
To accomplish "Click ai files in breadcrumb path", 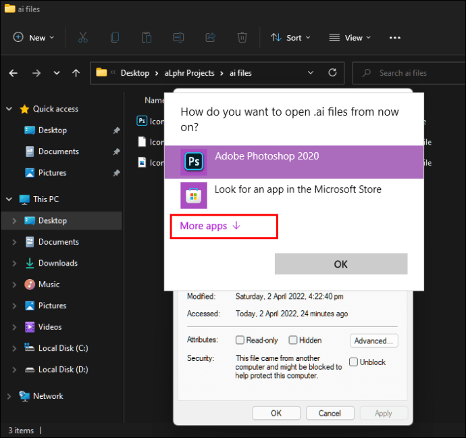I will click(x=240, y=73).
